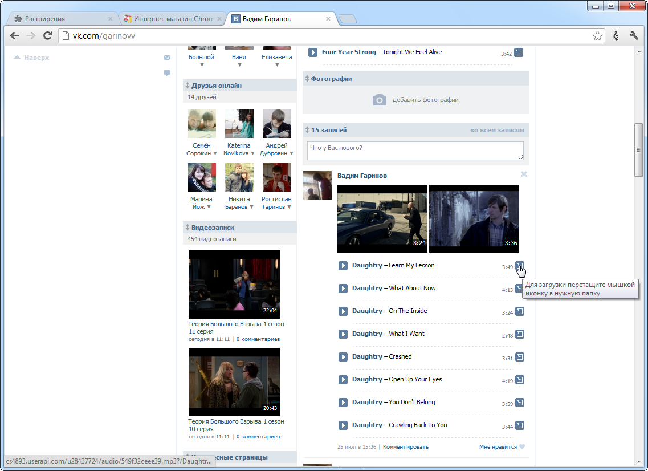Open dropdown arrow under Елизавета
The height and width of the screenshot is (471, 648).
click(278, 65)
